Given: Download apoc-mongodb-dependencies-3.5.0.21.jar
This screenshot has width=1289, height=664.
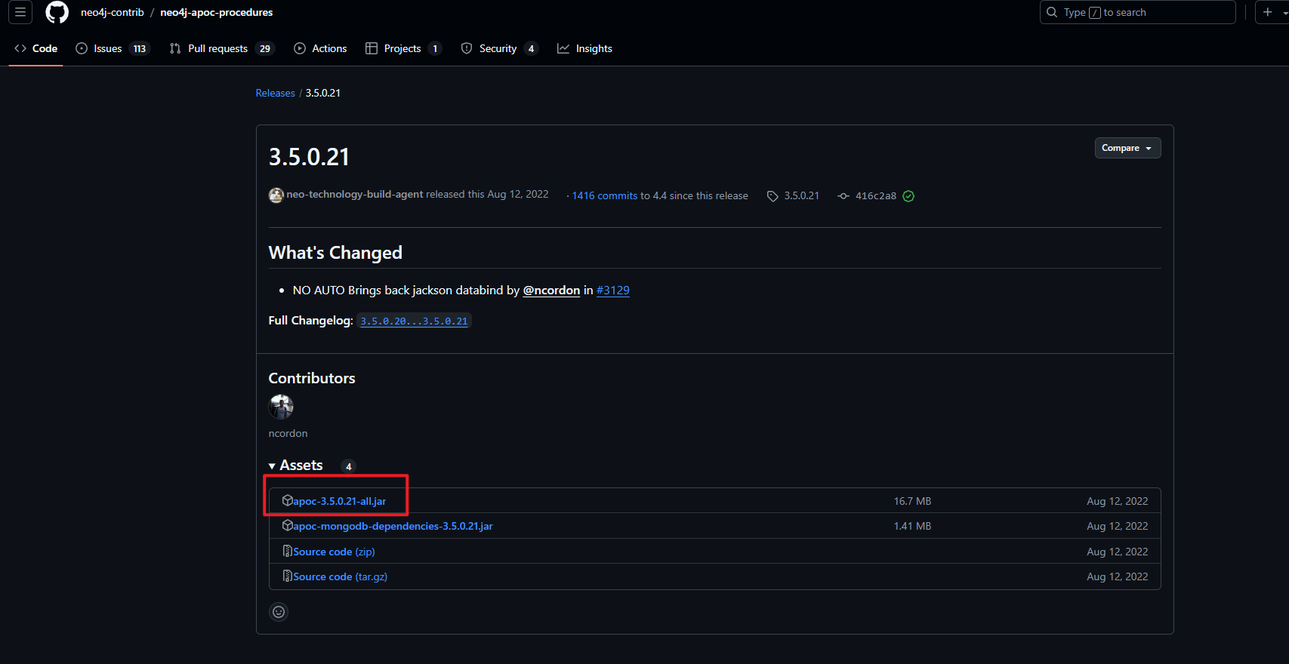Looking at the screenshot, I should [x=393, y=526].
